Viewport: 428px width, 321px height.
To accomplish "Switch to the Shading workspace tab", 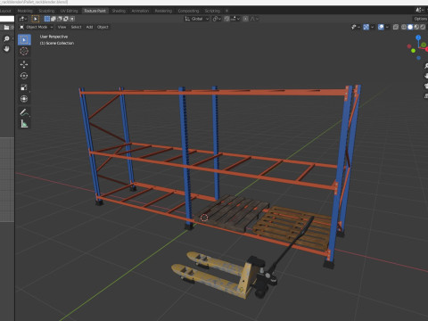I will 119,11.
